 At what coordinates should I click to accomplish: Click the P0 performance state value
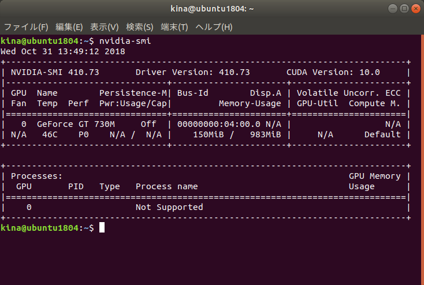pos(84,134)
